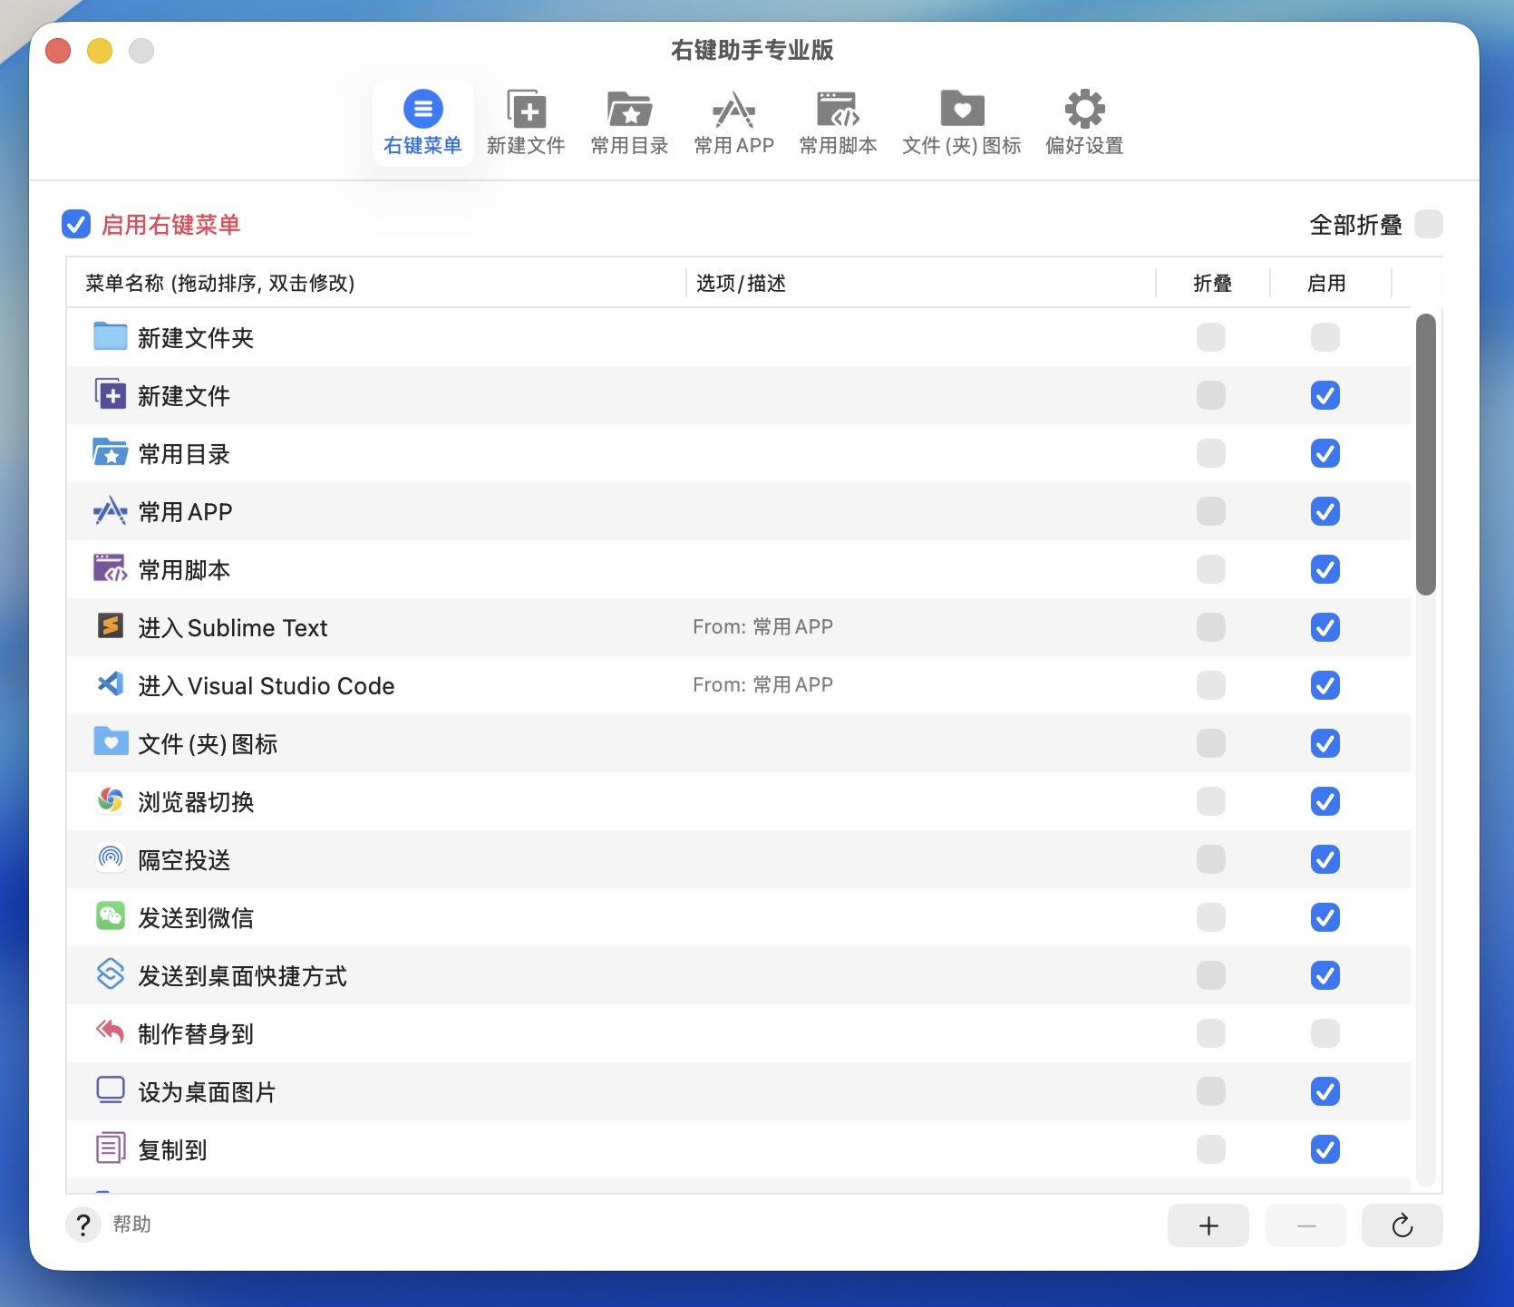Click the Sublime Text icon in list
1514x1307 pixels.
[x=111, y=626]
